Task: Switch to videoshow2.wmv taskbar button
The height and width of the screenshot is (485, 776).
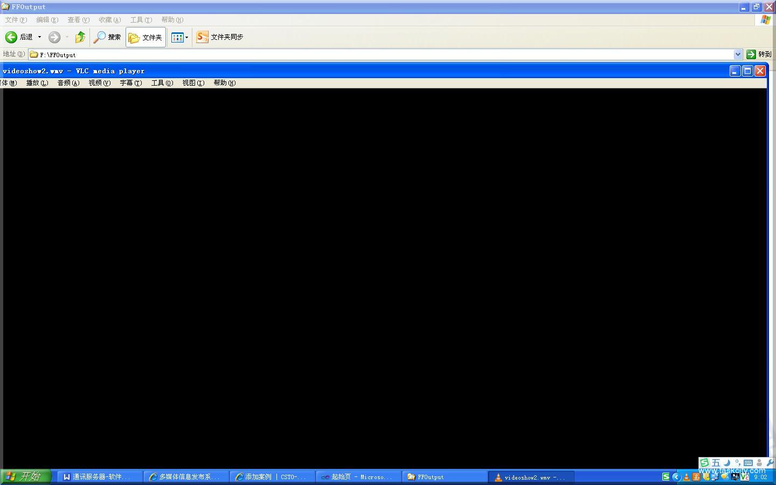Action: (x=531, y=477)
